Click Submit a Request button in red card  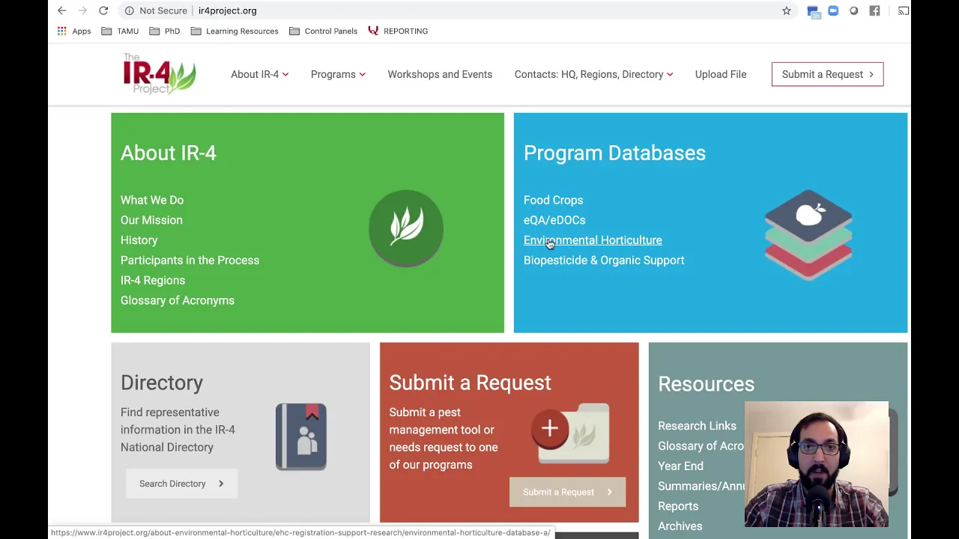pyautogui.click(x=567, y=492)
